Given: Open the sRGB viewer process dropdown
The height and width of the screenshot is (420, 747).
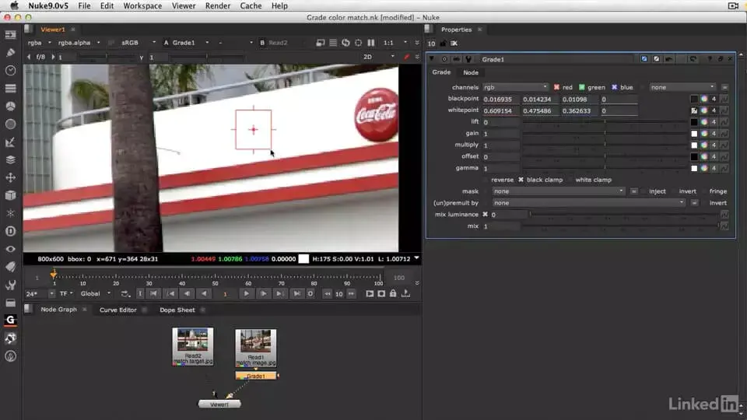Looking at the screenshot, I should coord(138,42).
